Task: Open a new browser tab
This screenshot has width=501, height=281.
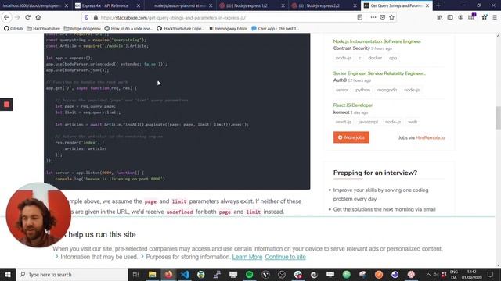Action: (x=438, y=5)
